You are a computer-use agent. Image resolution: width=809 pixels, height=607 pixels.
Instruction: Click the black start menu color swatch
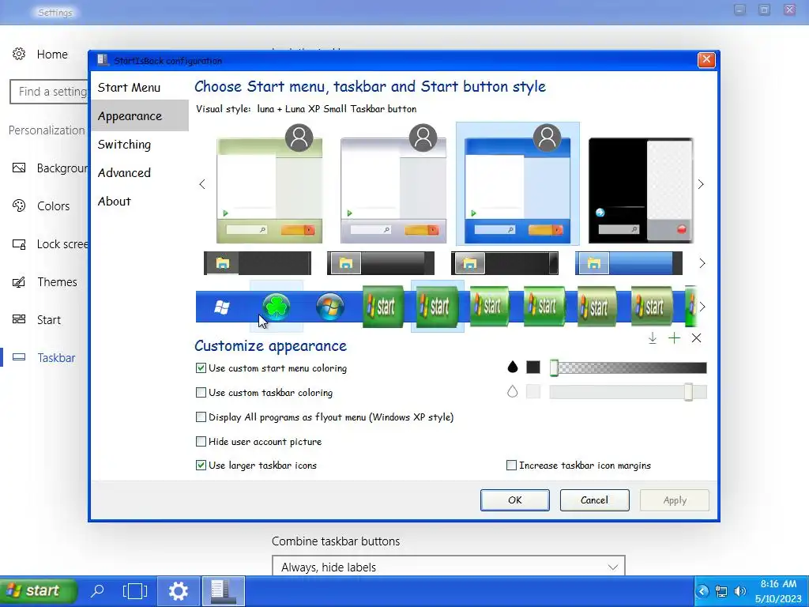tap(533, 367)
